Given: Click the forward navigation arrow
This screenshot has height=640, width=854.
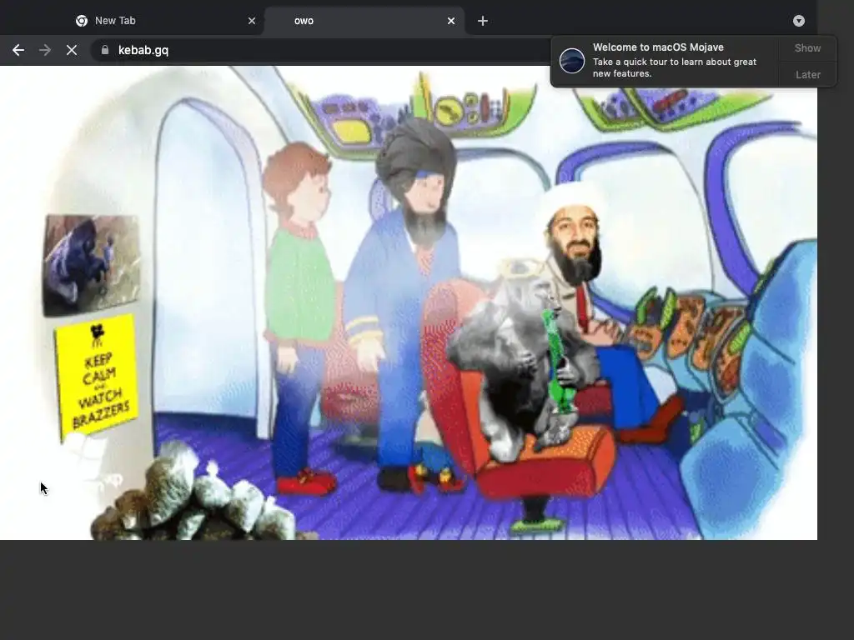Looking at the screenshot, I should point(45,50).
